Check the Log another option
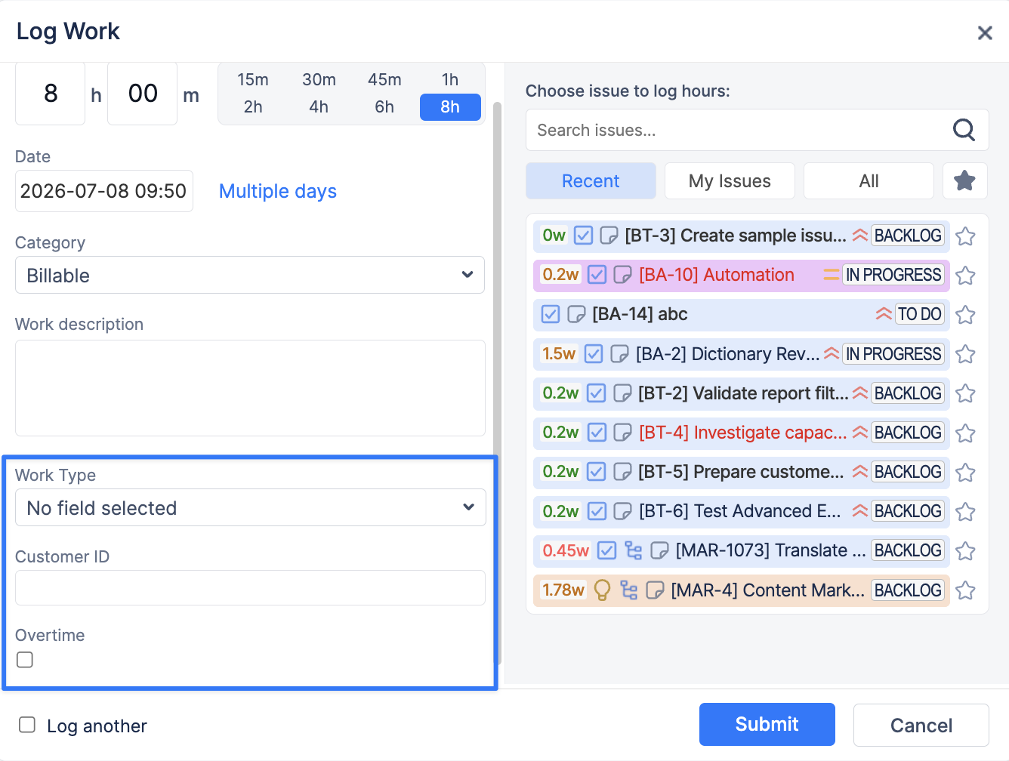The width and height of the screenshot is (1009, 761). tap(27, 725)
